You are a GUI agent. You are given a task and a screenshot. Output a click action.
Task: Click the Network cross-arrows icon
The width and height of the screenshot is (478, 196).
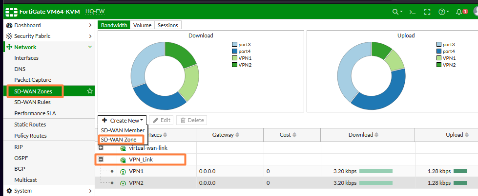coord(9,47)
